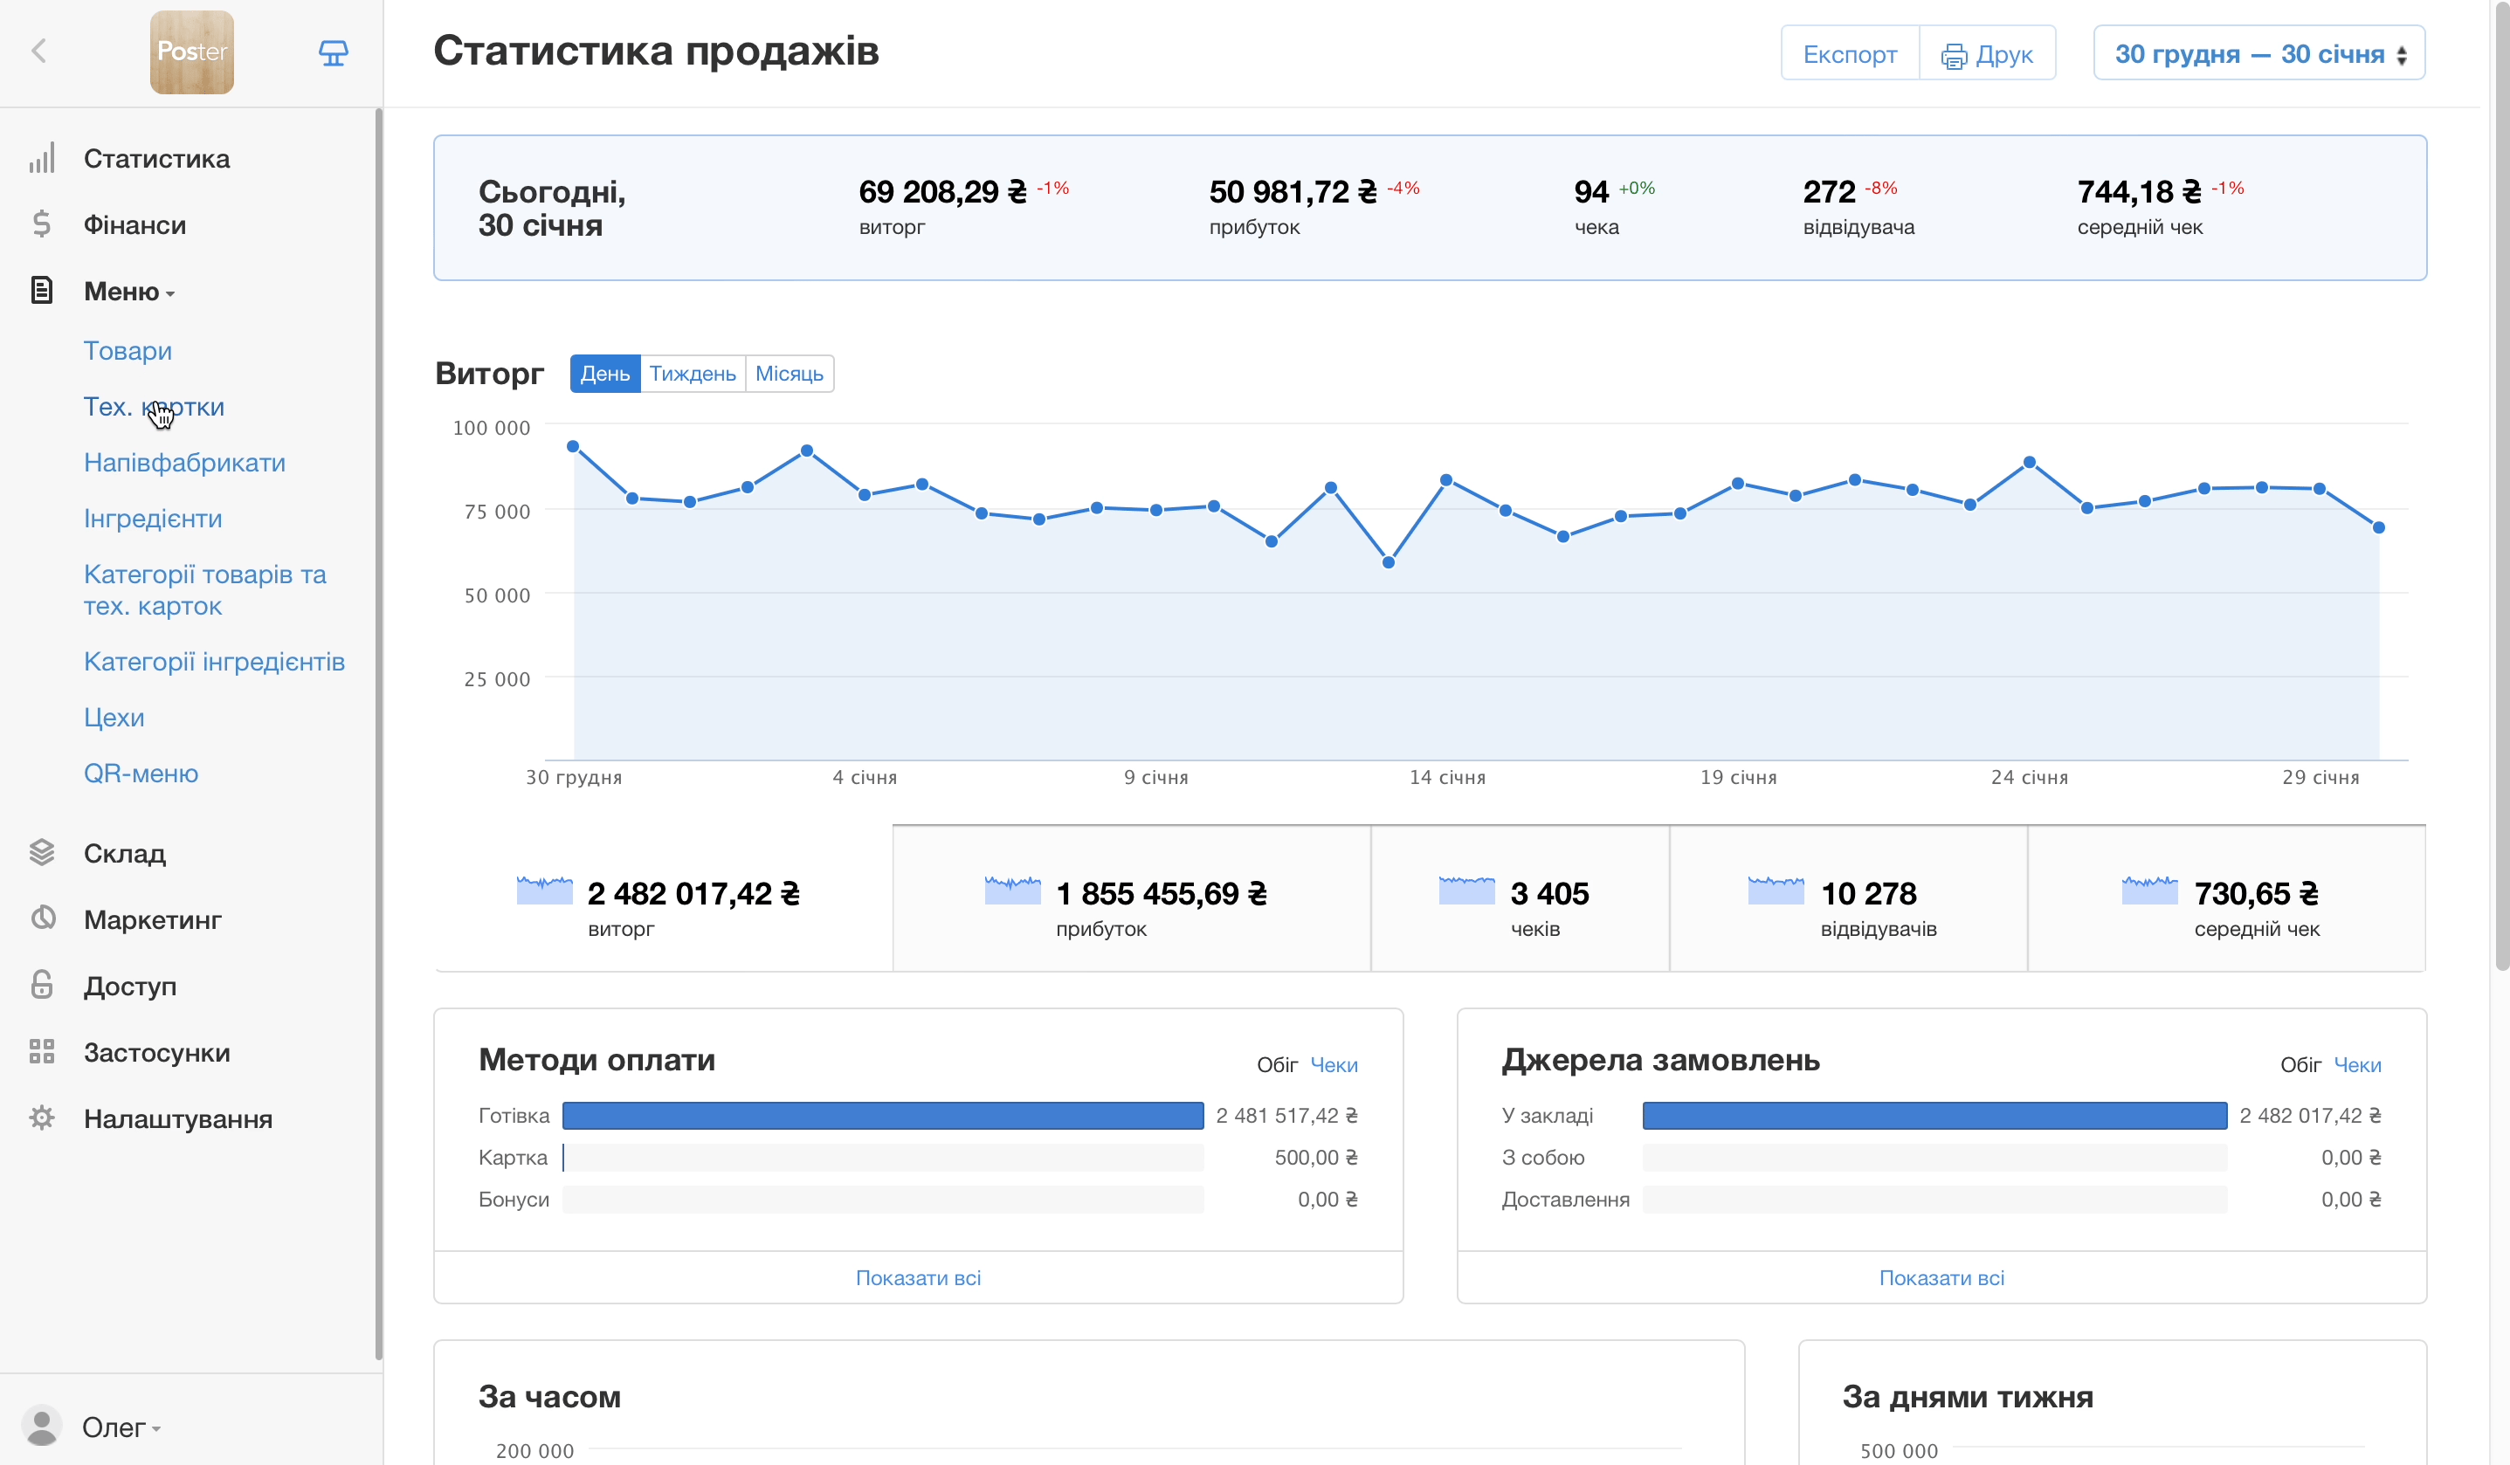2510x1465 pixels.
Task: Open the POS terminal icon in header
Action: 333,52
